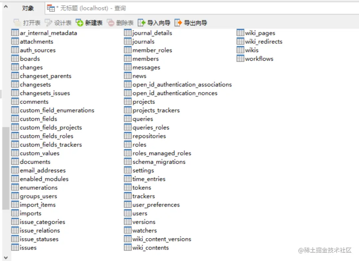Click the table icon beside trackers
This screenshot has height=261, width=359.
point(128,196)
